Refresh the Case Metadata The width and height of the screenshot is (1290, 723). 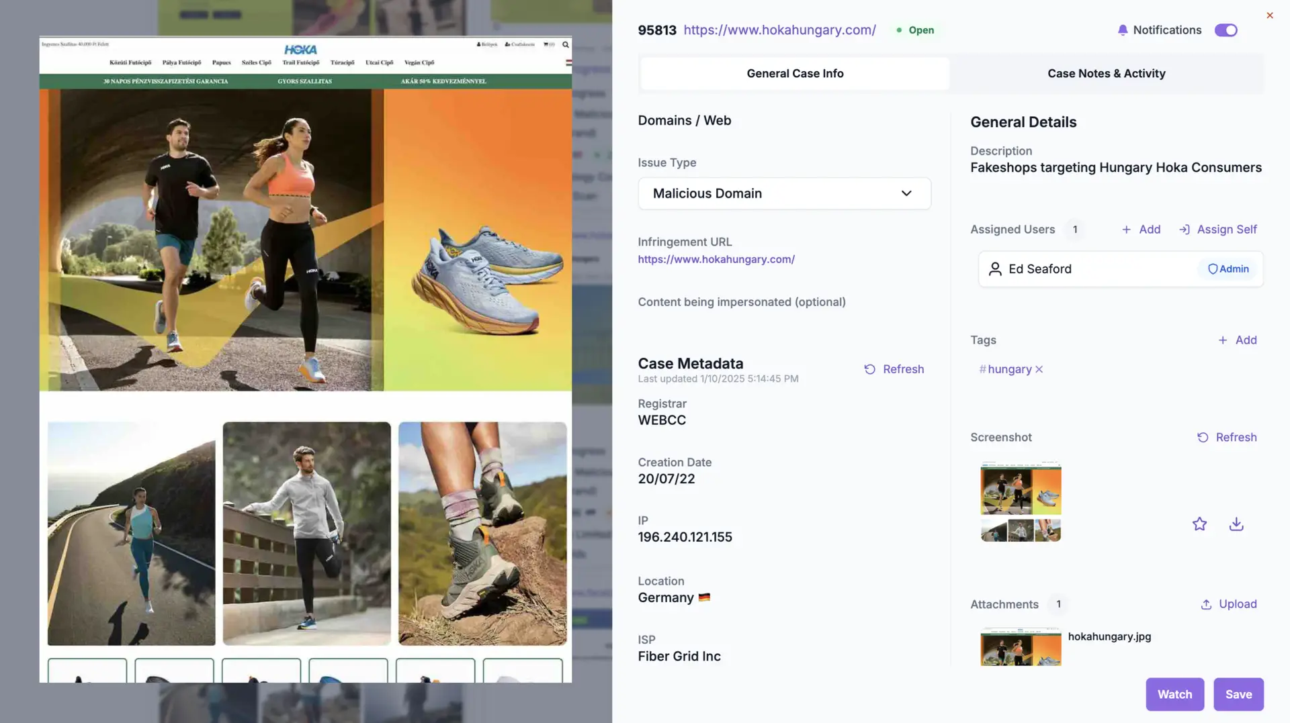[894, 369]
